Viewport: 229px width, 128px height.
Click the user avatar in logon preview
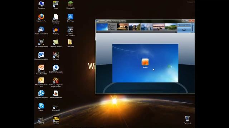click(145, 62)
